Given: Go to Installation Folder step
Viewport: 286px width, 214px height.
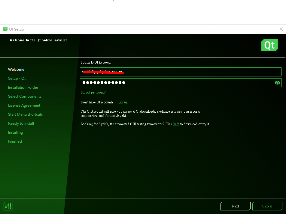Looking at the screenshot, I should coord(23,87).
